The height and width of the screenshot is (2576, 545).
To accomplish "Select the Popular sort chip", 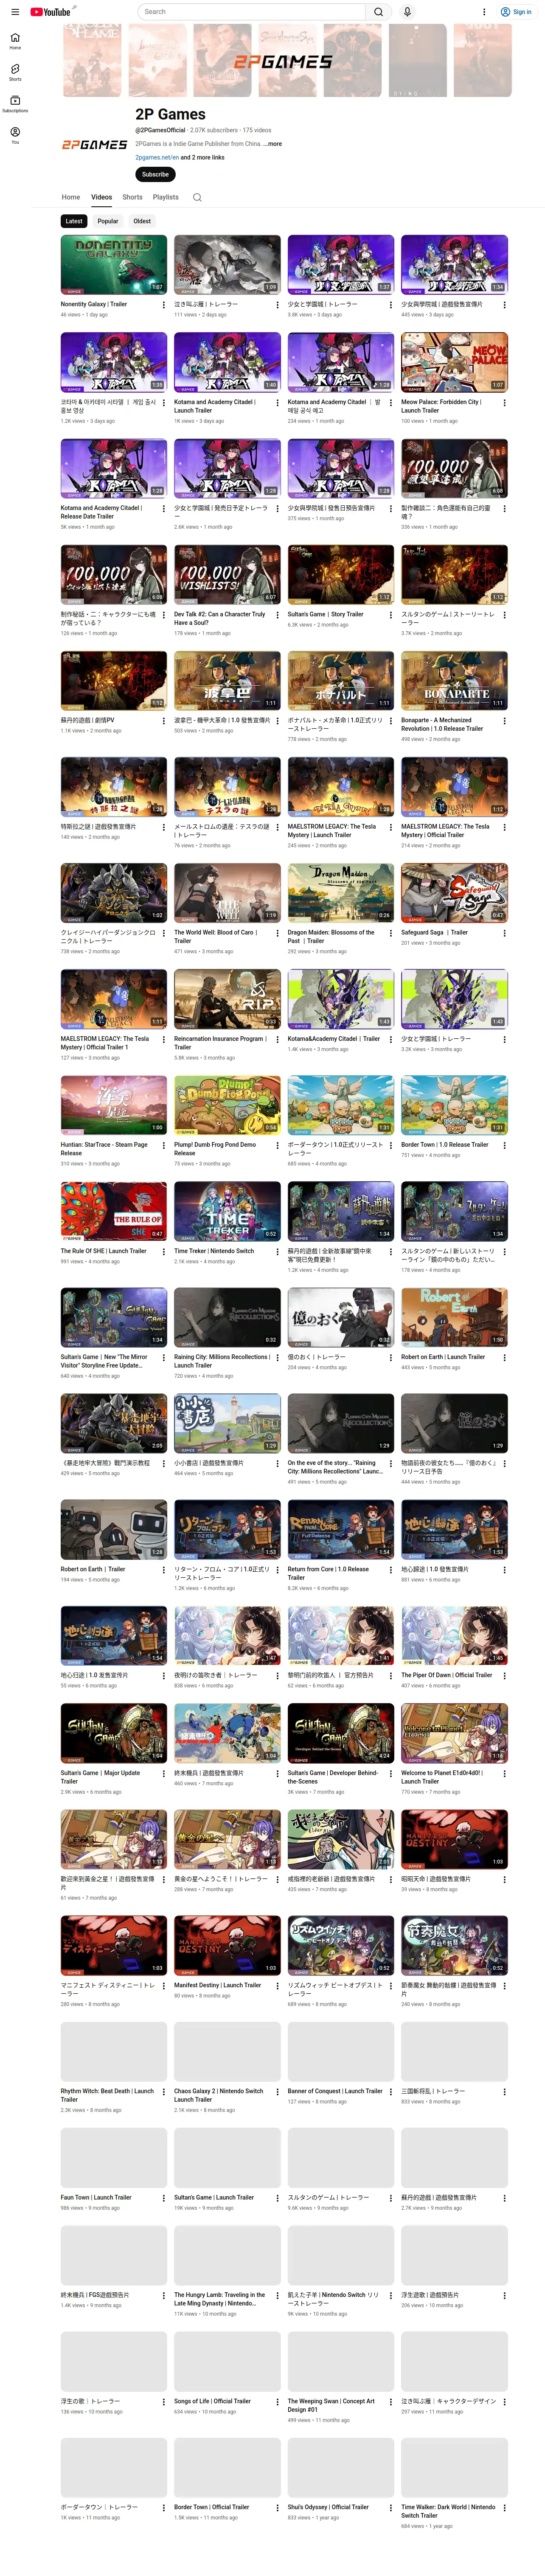I will [108, 221].
